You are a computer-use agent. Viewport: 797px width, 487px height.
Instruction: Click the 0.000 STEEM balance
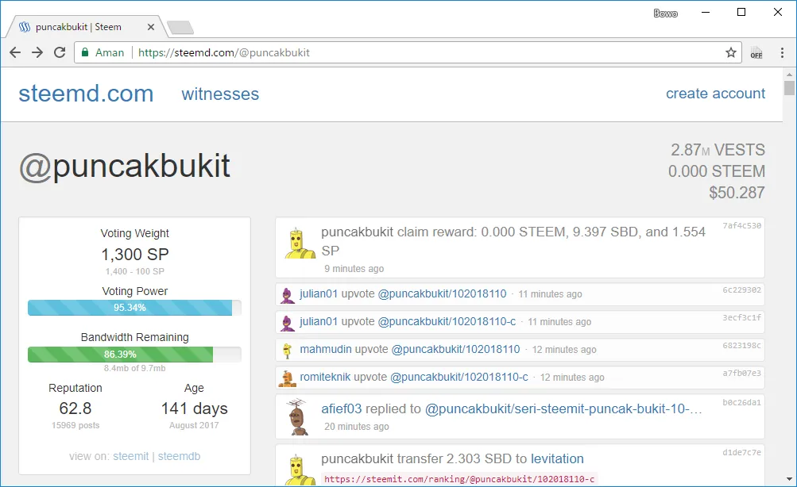coord(716,171)
